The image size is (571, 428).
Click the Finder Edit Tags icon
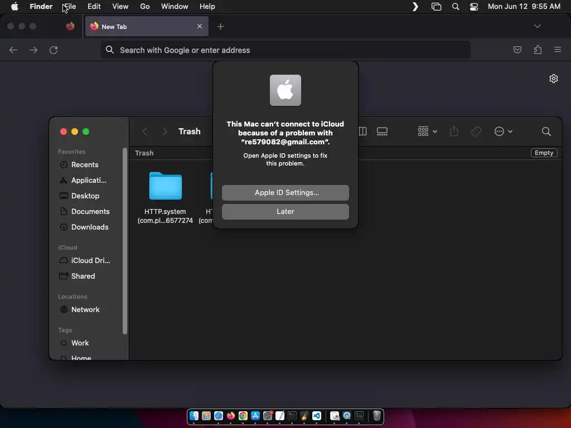click(476, 132)
